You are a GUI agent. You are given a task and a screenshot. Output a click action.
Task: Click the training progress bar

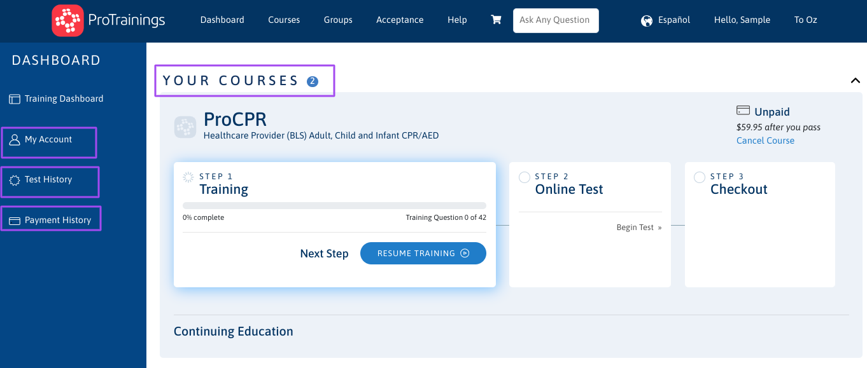pos(334,206)
